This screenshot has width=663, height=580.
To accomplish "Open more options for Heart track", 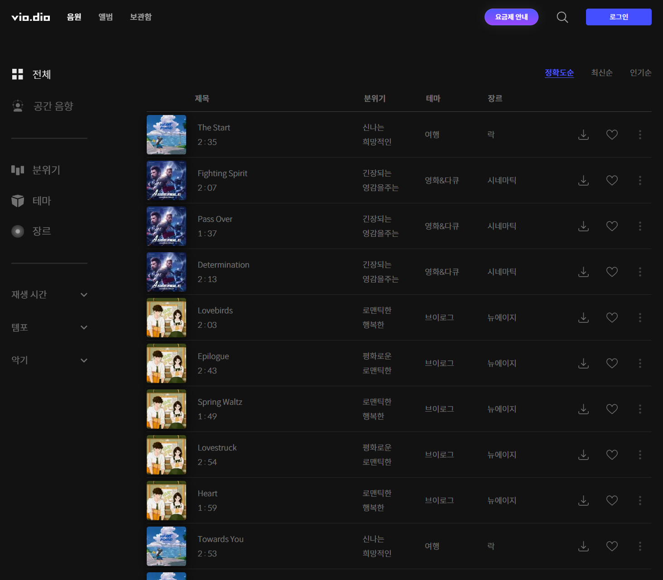I will [x=639, y=501].
